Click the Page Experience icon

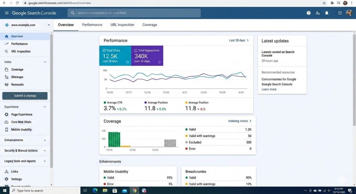point(6,115)
